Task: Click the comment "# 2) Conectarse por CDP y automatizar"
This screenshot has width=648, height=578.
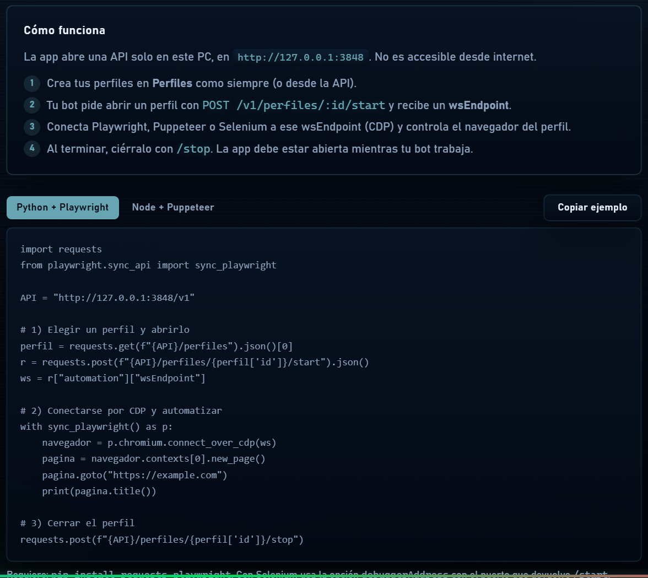Action: click(121, 410)
